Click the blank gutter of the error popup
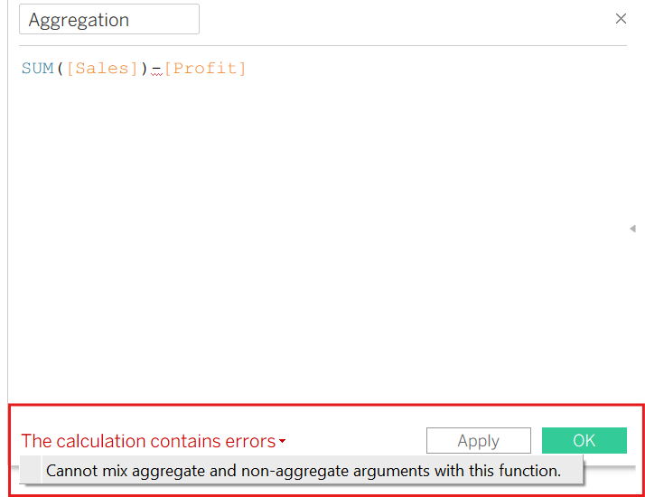This screenshot has width=645, height=497. (x=31, y=469)
